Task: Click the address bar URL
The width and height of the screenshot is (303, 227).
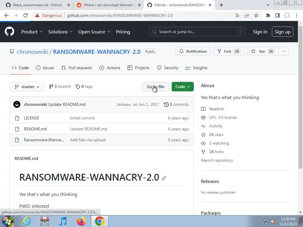Action: [x=120, y=15]
